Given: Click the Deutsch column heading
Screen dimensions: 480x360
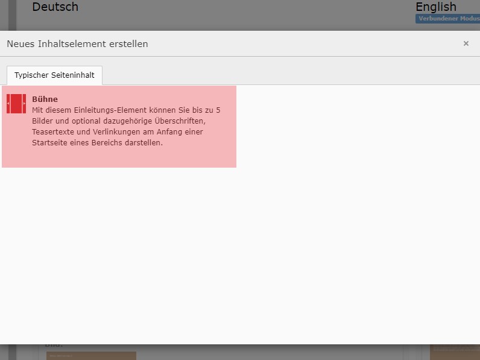Looking at the screenshot, I should (x=55, y=7).
